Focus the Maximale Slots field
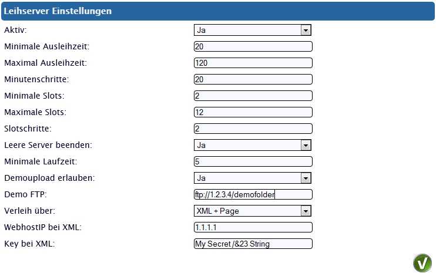The width and height of the screenshot is (436, 273). 253,112
